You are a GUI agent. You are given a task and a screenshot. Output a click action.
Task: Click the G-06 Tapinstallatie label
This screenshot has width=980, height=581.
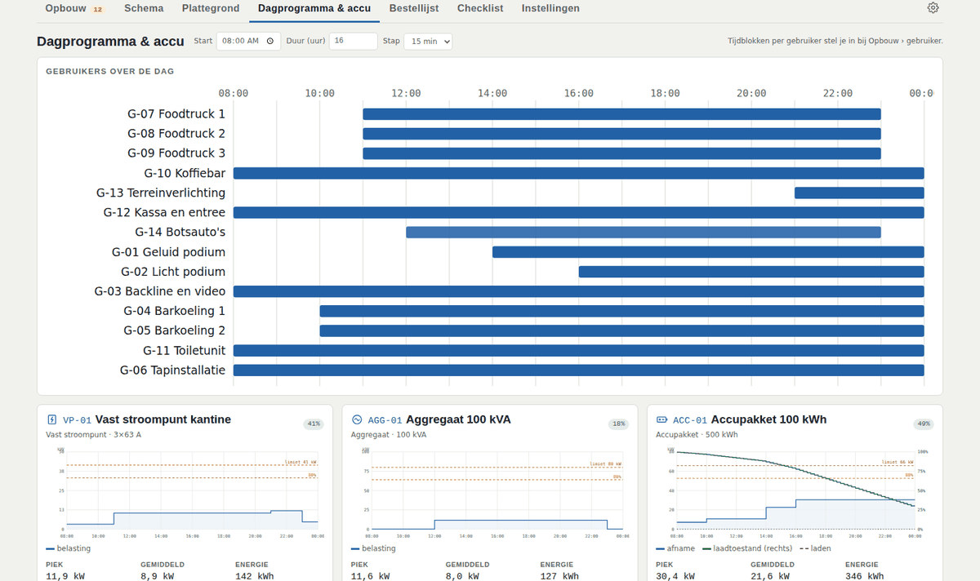point(172,370)
